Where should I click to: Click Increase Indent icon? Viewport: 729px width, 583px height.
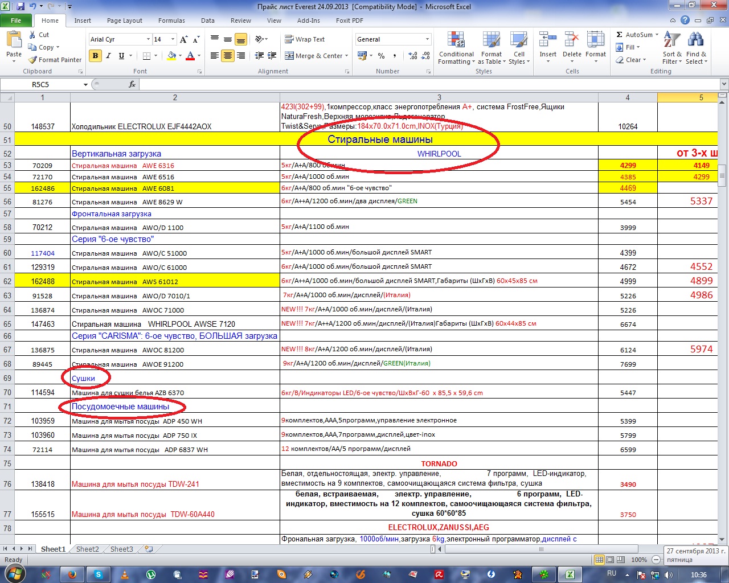coord(272,56)
